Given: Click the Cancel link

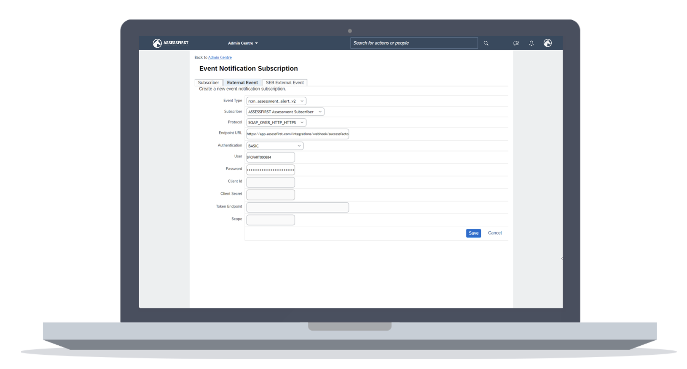Looking at the screenshot, I should tap(495, 233).
